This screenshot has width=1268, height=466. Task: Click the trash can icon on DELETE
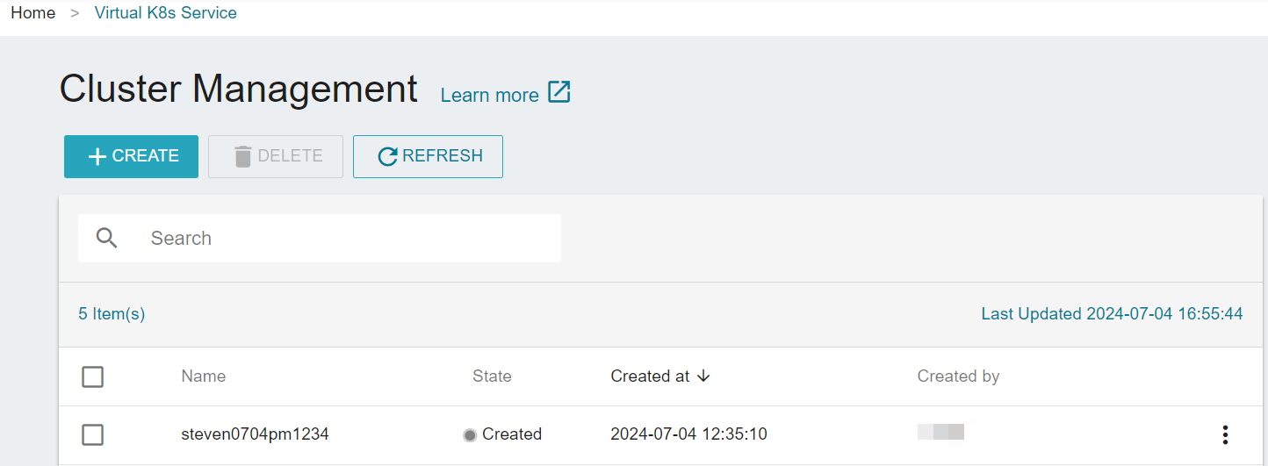[x=243, y=156]
